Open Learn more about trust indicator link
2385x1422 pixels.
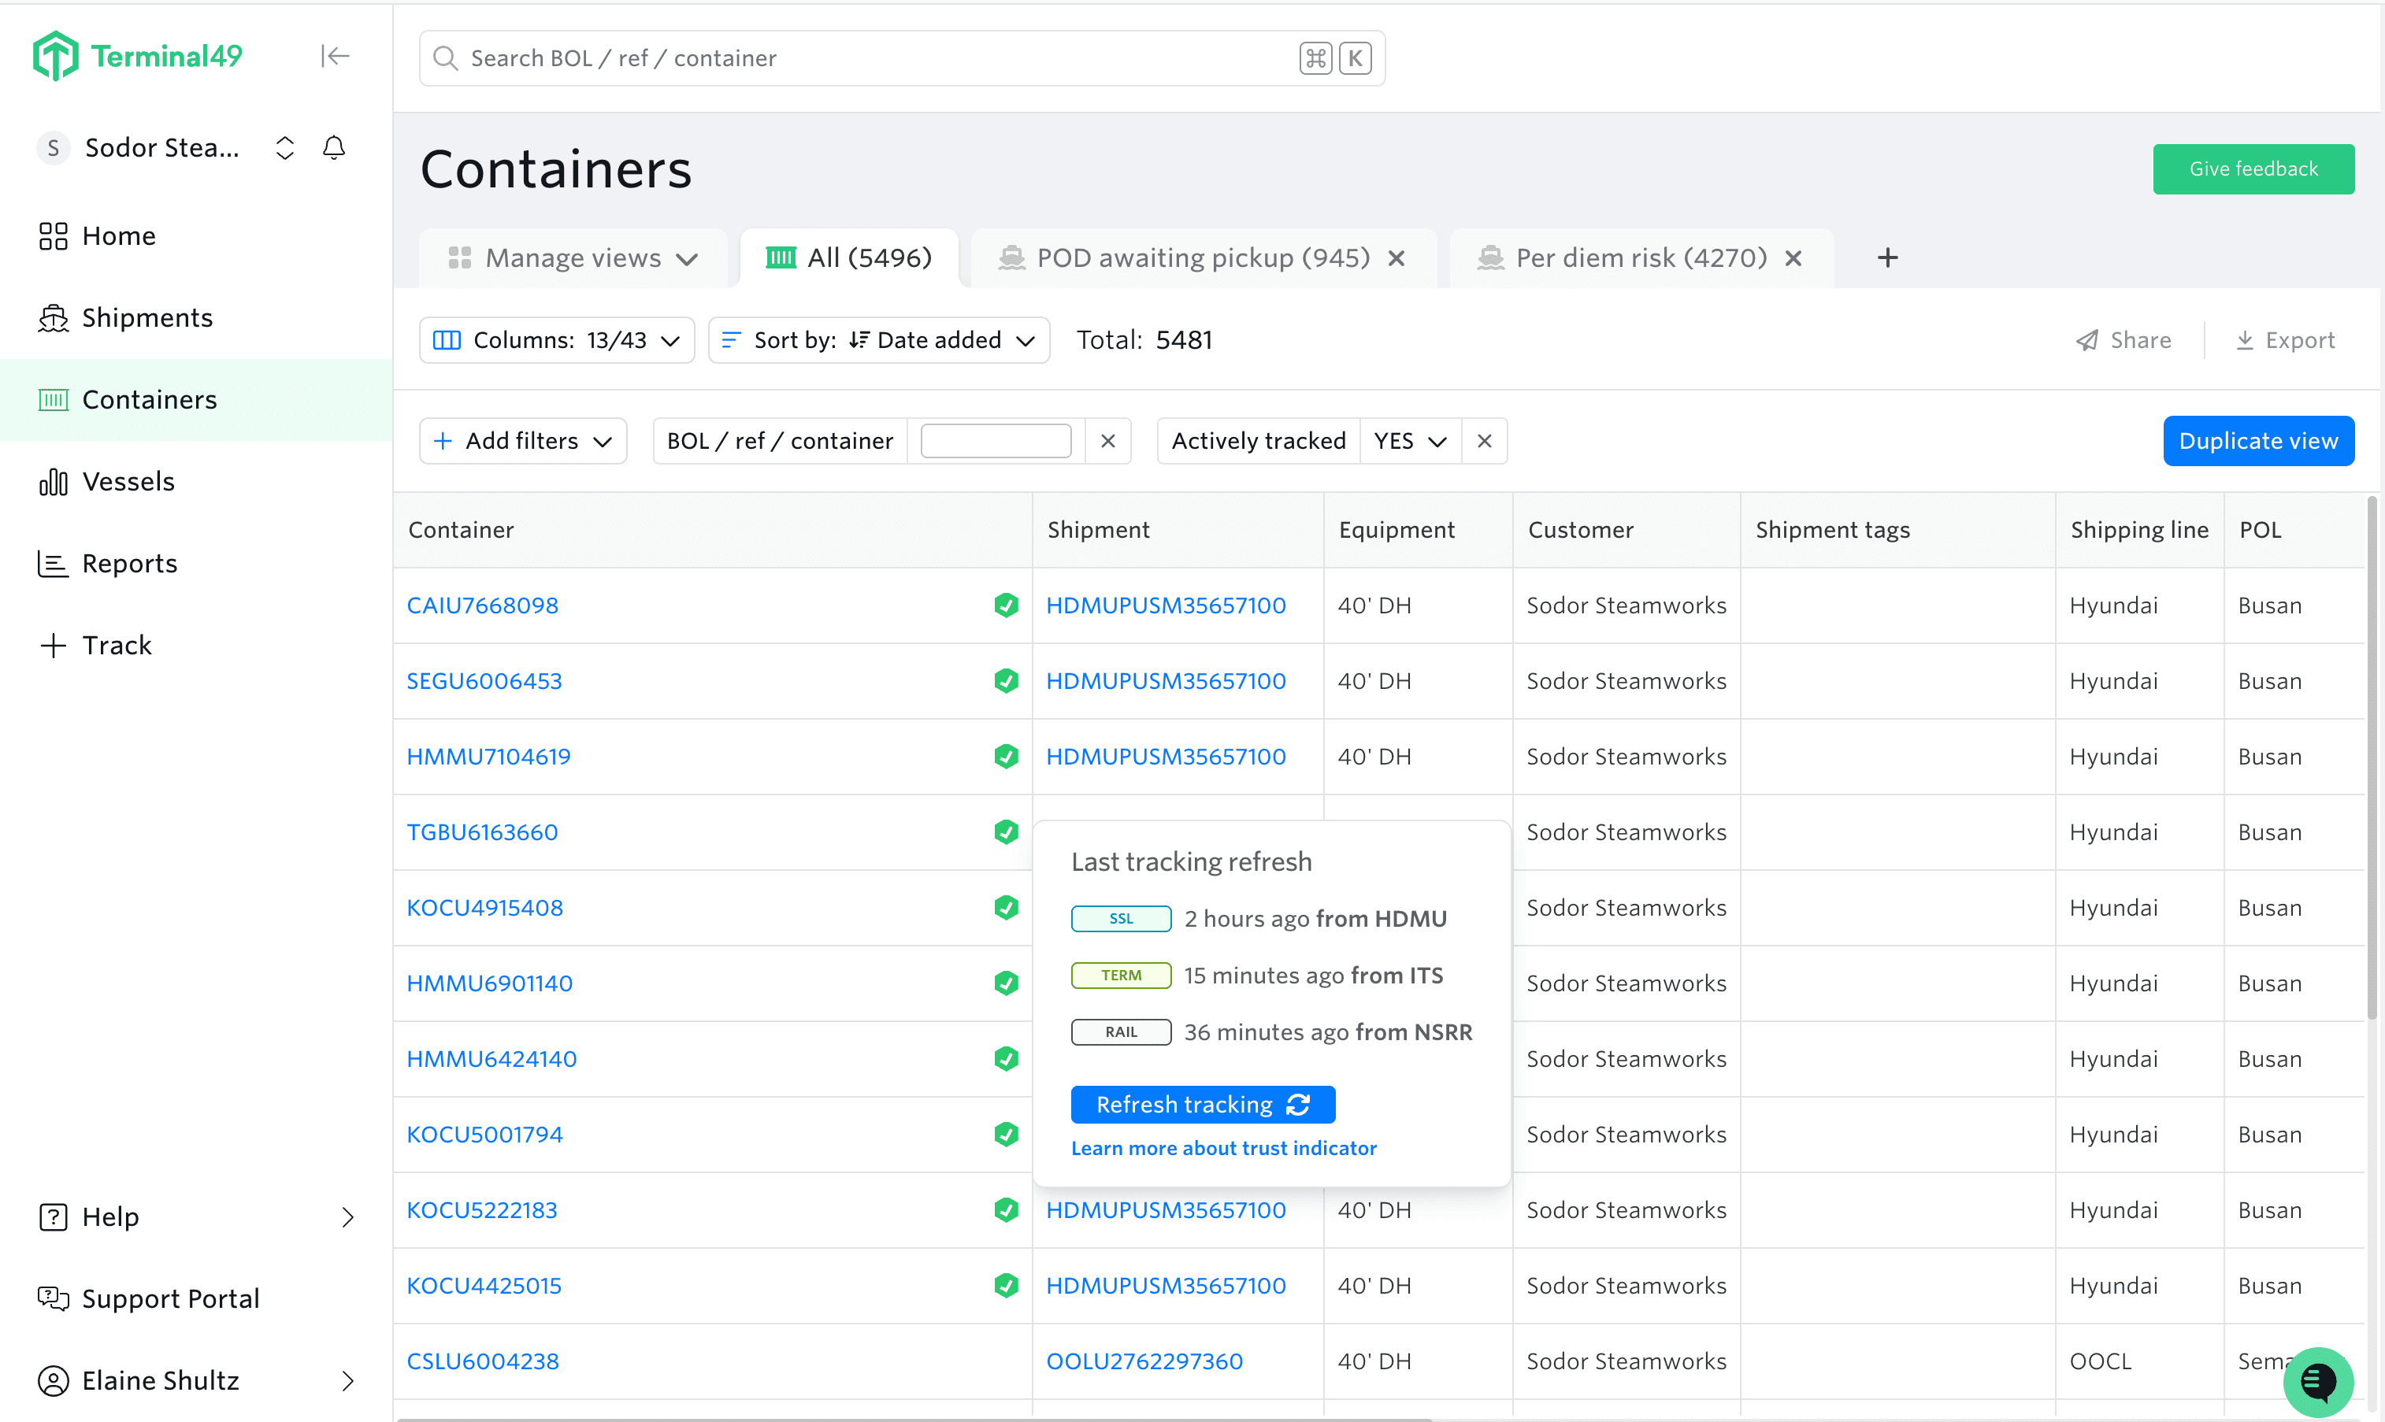click(1223, 1148)
